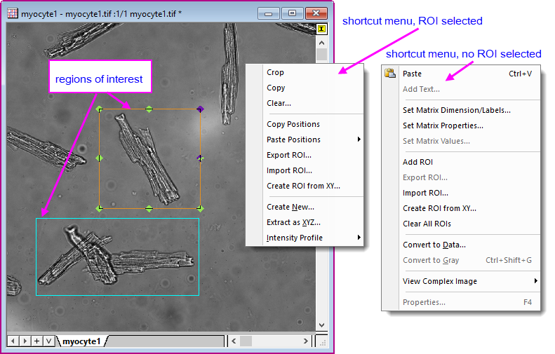Click the previous sheet arrow button
555x354 pixels.
click(13, 341)
